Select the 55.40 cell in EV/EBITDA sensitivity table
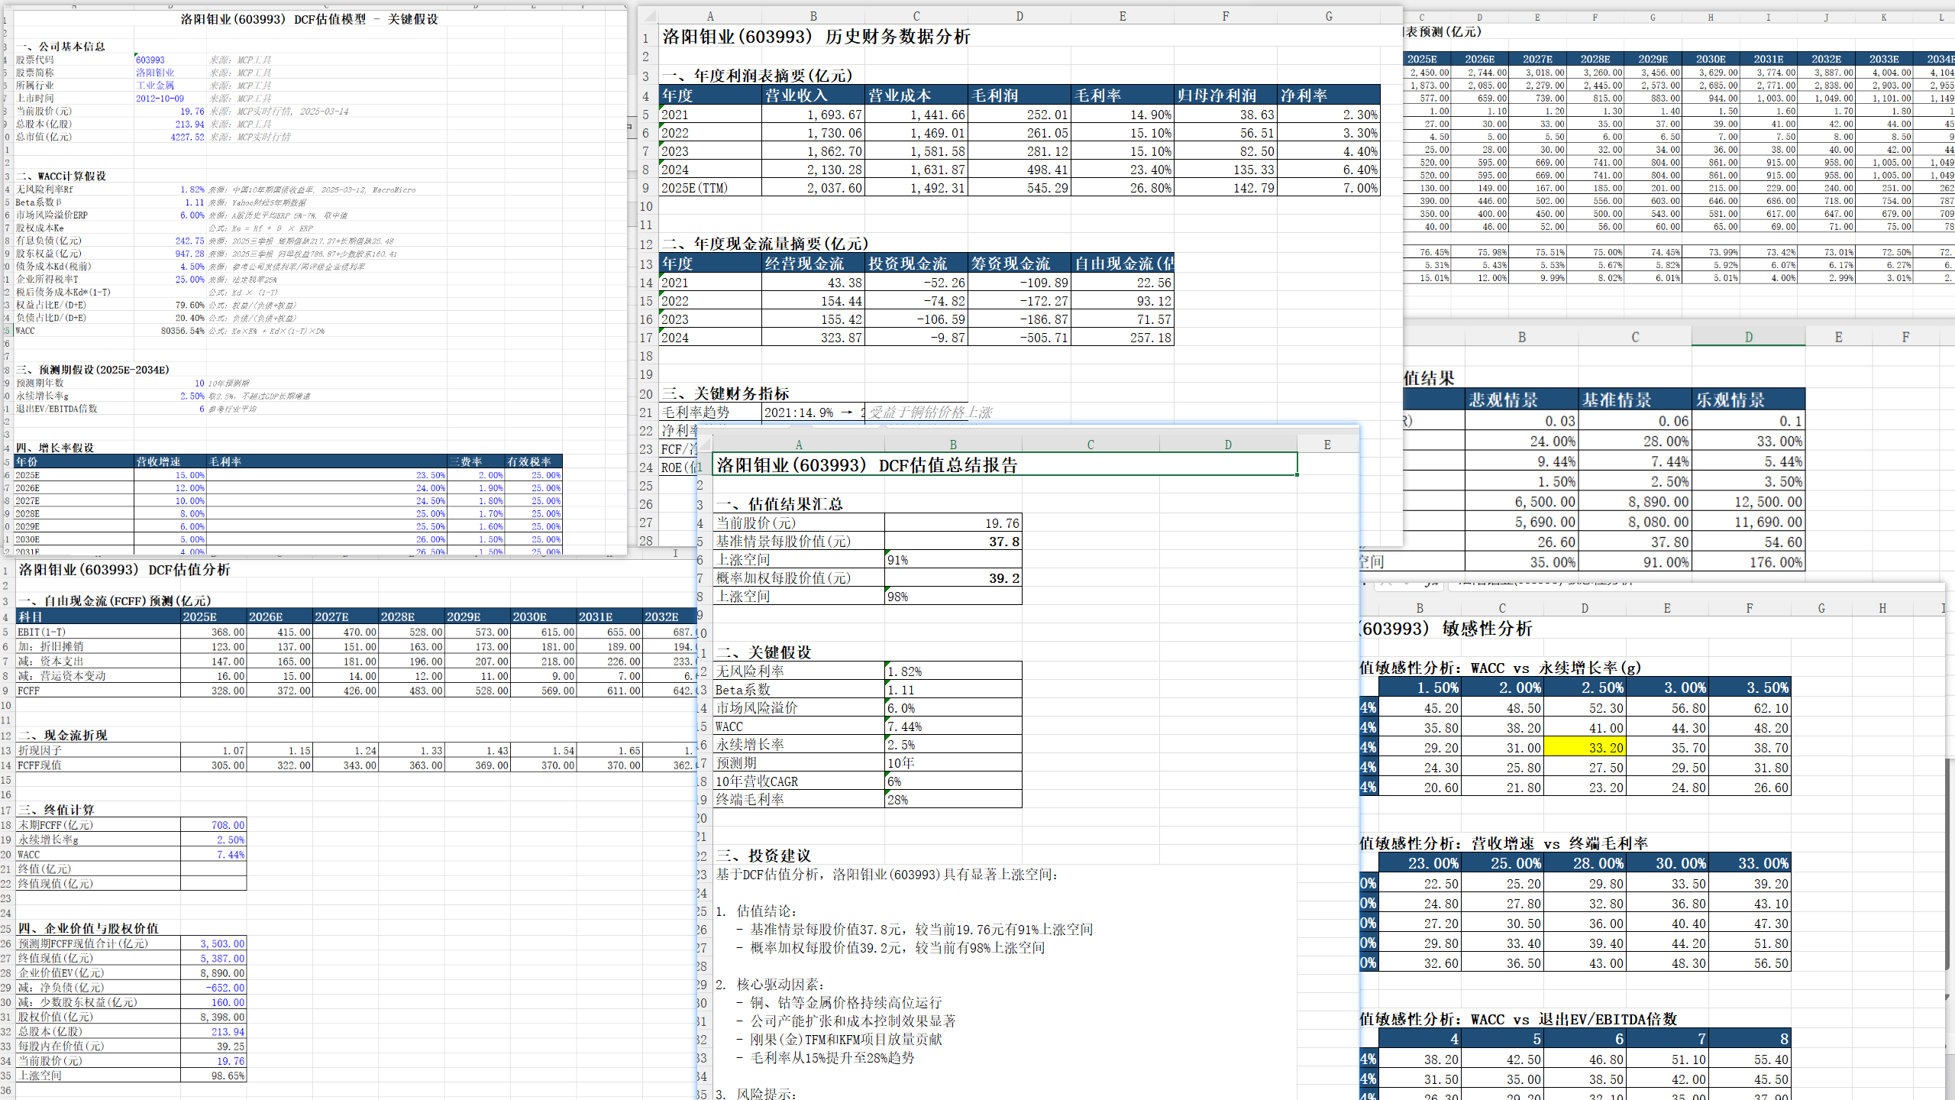 click(x=1750, y=1060)
